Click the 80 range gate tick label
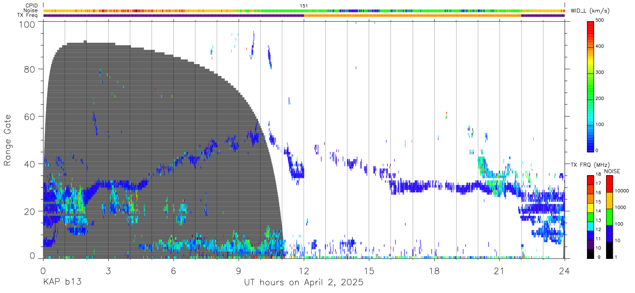This screenshot has width=635, height=293. 31,69
